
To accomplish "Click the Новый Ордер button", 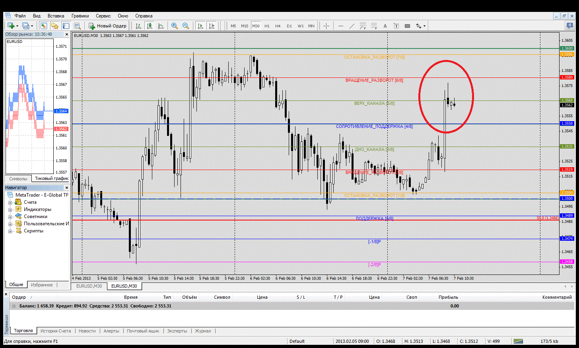I will click(107, 26).
